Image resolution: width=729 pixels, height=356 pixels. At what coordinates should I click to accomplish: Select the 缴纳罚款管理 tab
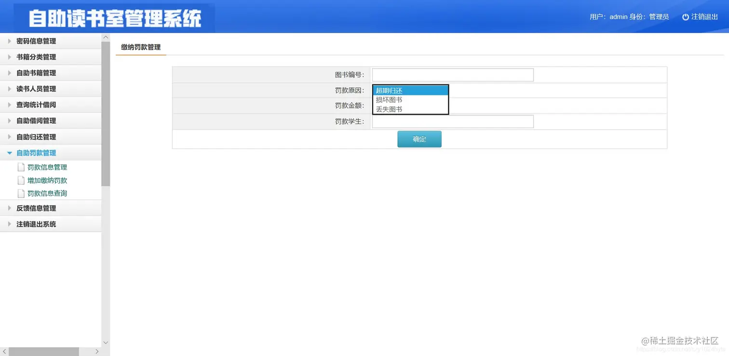(x=141, y=47)
